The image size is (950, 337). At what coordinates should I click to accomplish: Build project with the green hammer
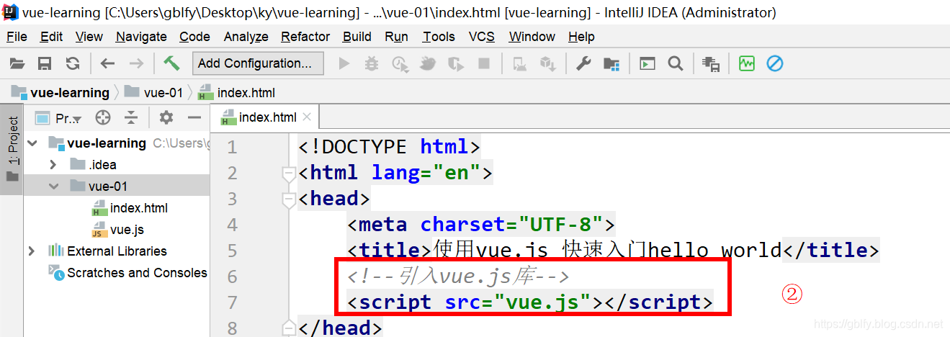[171, 63]
